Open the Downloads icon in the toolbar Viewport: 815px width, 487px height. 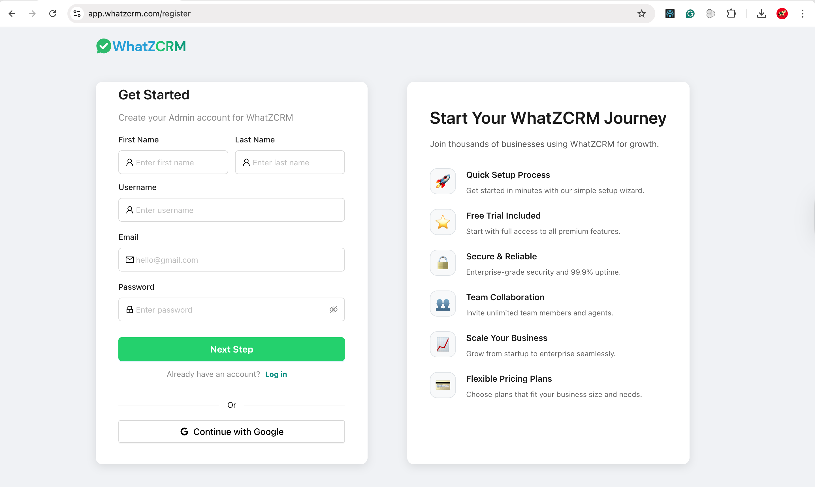(762, 14)
